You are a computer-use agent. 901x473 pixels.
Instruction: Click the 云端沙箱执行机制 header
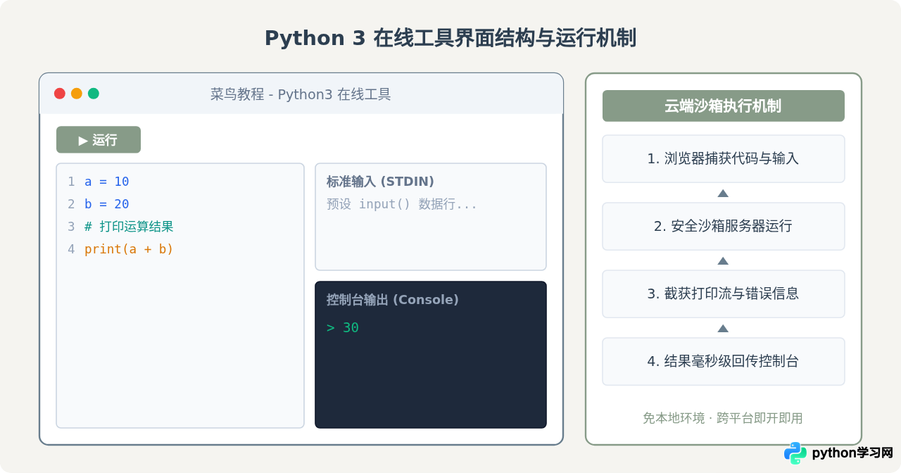click(723, 106)
